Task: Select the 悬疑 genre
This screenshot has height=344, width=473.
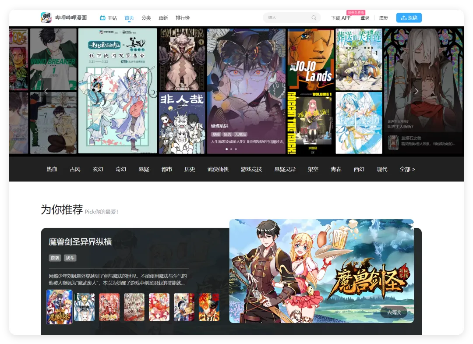Action: pos(144,169)
